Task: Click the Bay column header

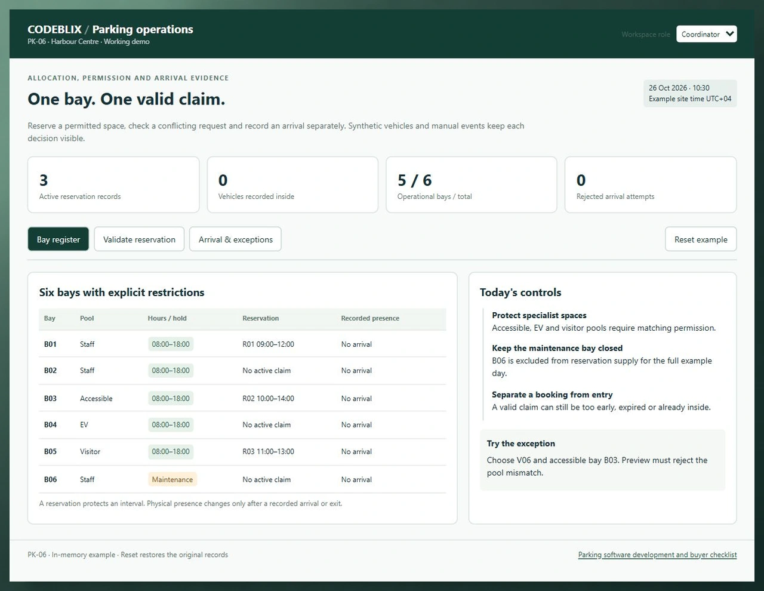Action: [x=50, y=318]
